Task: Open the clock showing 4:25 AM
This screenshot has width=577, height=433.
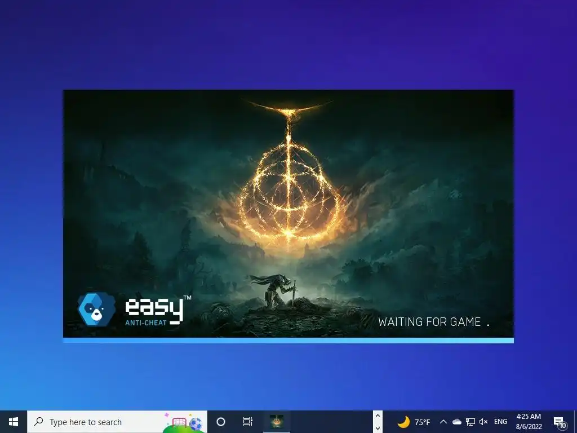Action: point(529,422)
